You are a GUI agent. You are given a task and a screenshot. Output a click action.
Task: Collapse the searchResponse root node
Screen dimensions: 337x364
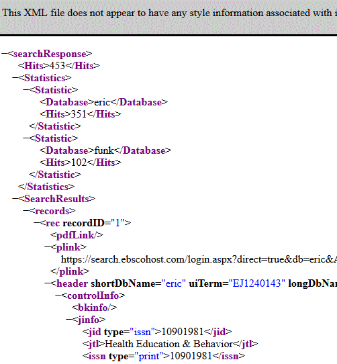coord(5,54)
